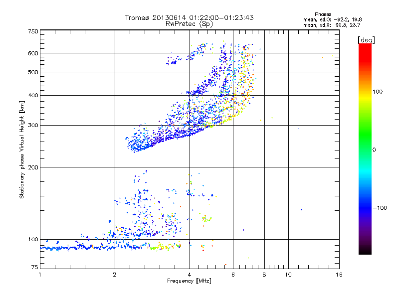Click the '[deg]' colorbar unit label

[x=366, y=40]
